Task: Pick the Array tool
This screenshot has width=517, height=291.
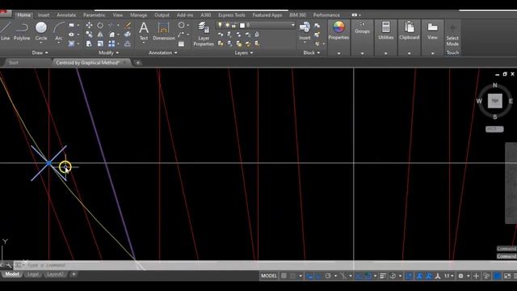Action: pos(111,44)
